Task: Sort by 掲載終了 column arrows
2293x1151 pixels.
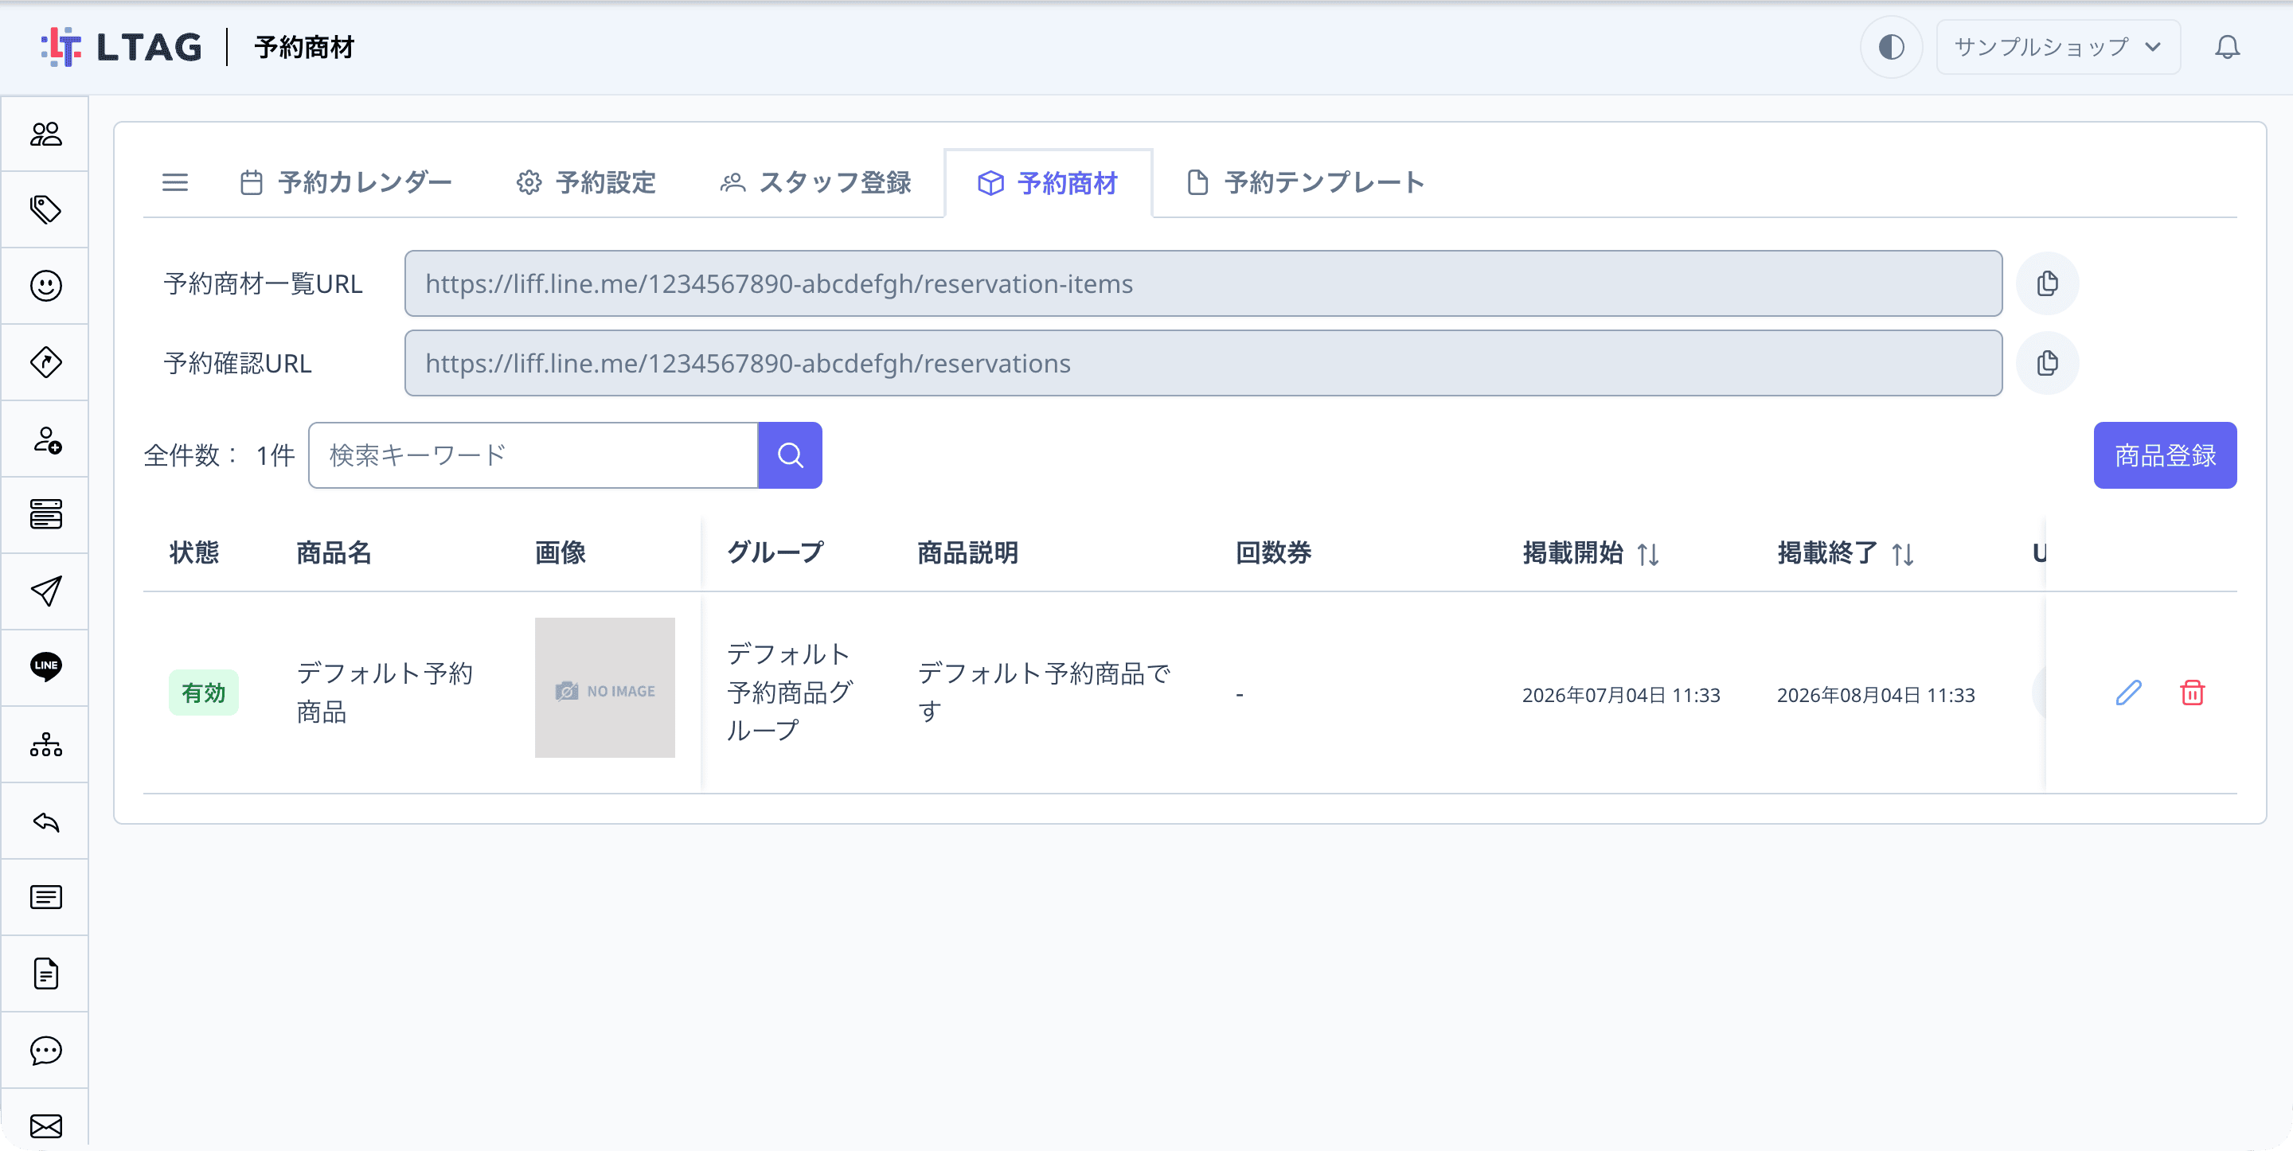Action: 1902,554
